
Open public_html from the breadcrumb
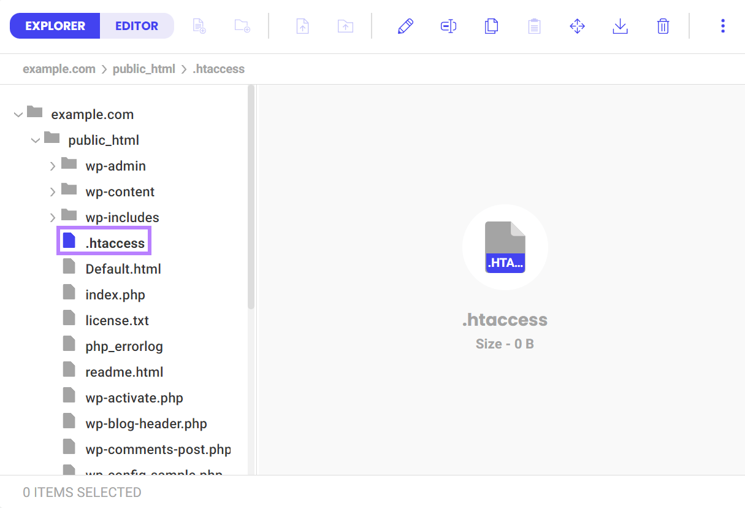click(143, 69)
